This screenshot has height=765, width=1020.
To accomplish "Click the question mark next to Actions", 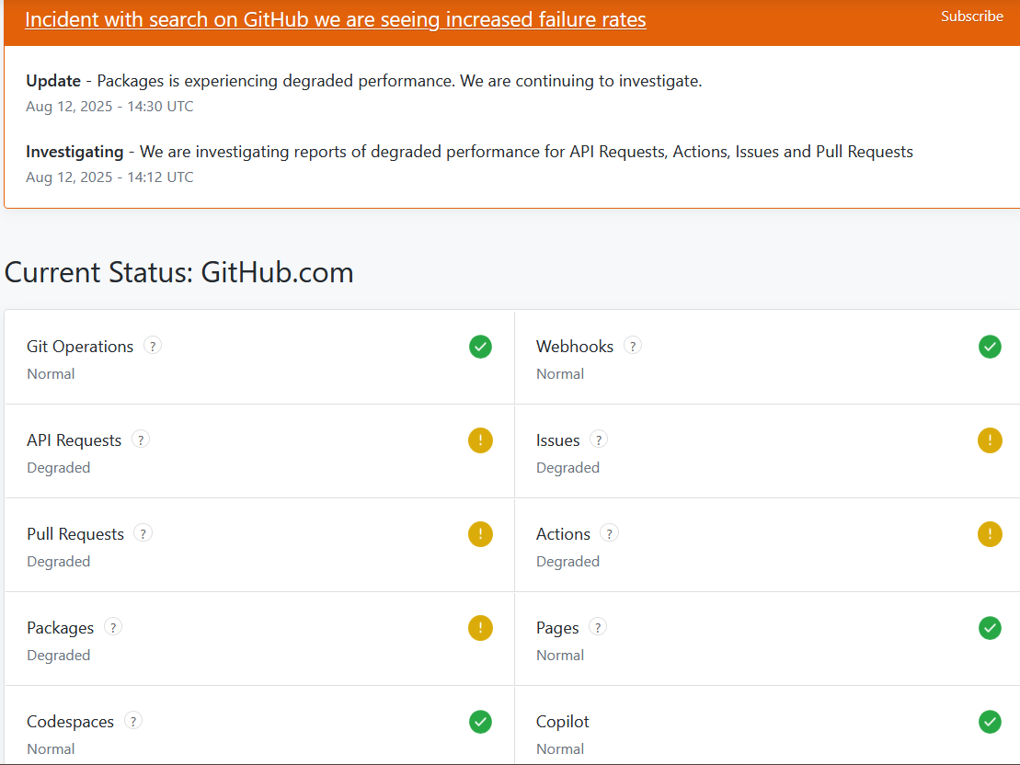I will point(609,533).
